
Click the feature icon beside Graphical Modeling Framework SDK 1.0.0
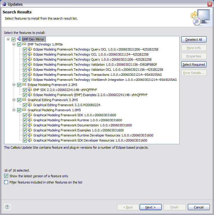coord(30,115)
